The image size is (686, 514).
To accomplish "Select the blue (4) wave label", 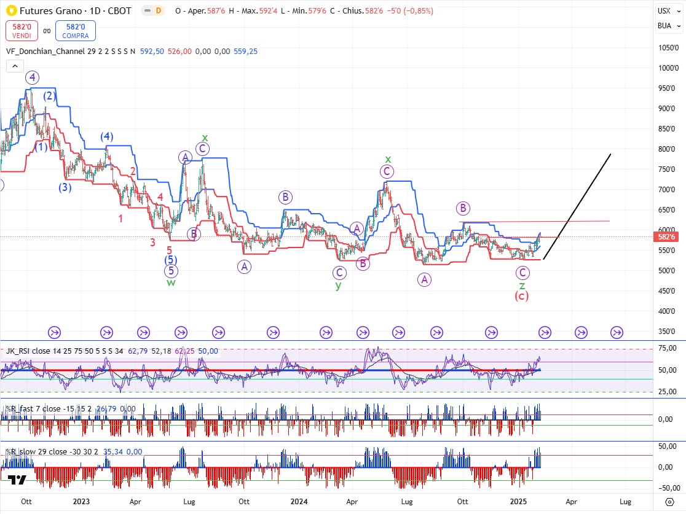I will (107, 137).
